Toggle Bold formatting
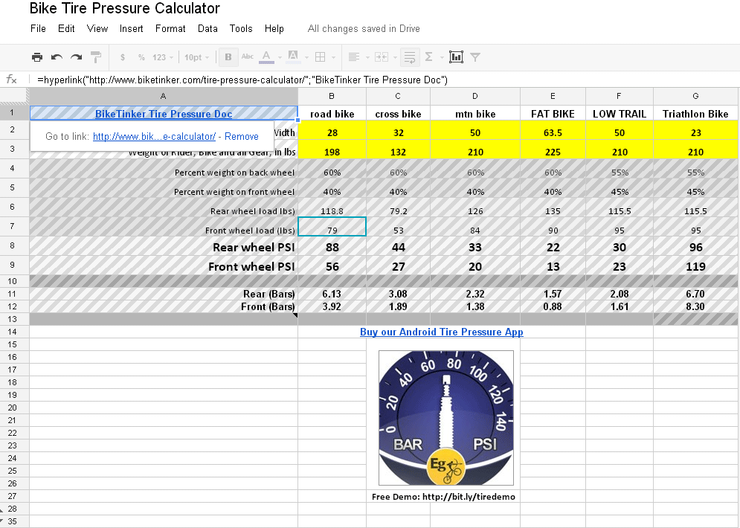This screenshot has height=528, width=740. click(x=228, y=57)
